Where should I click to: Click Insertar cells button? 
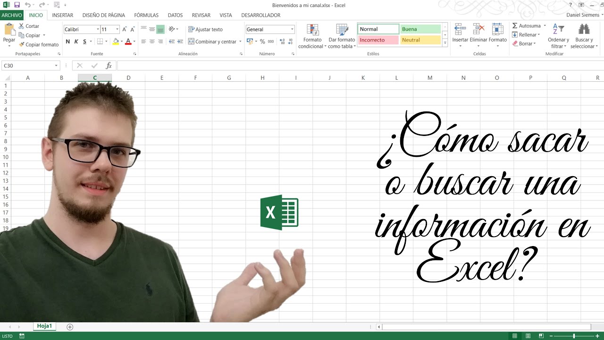click(x=460, y=35)
